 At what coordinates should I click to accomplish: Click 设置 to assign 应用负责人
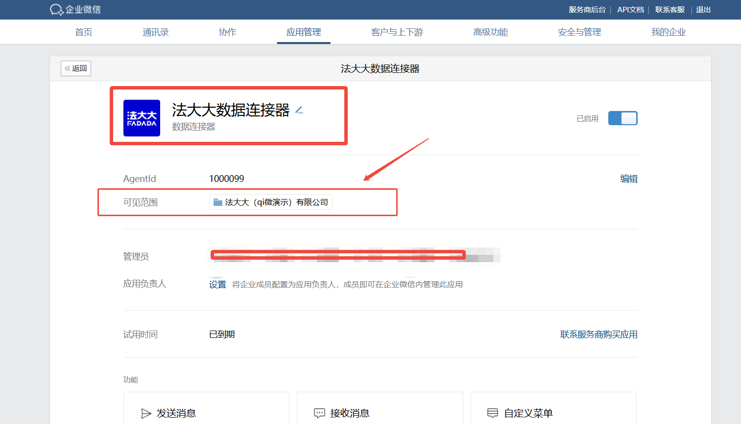point(217,285)
